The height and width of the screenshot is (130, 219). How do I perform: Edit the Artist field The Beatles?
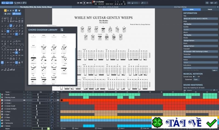pos(200,24)
